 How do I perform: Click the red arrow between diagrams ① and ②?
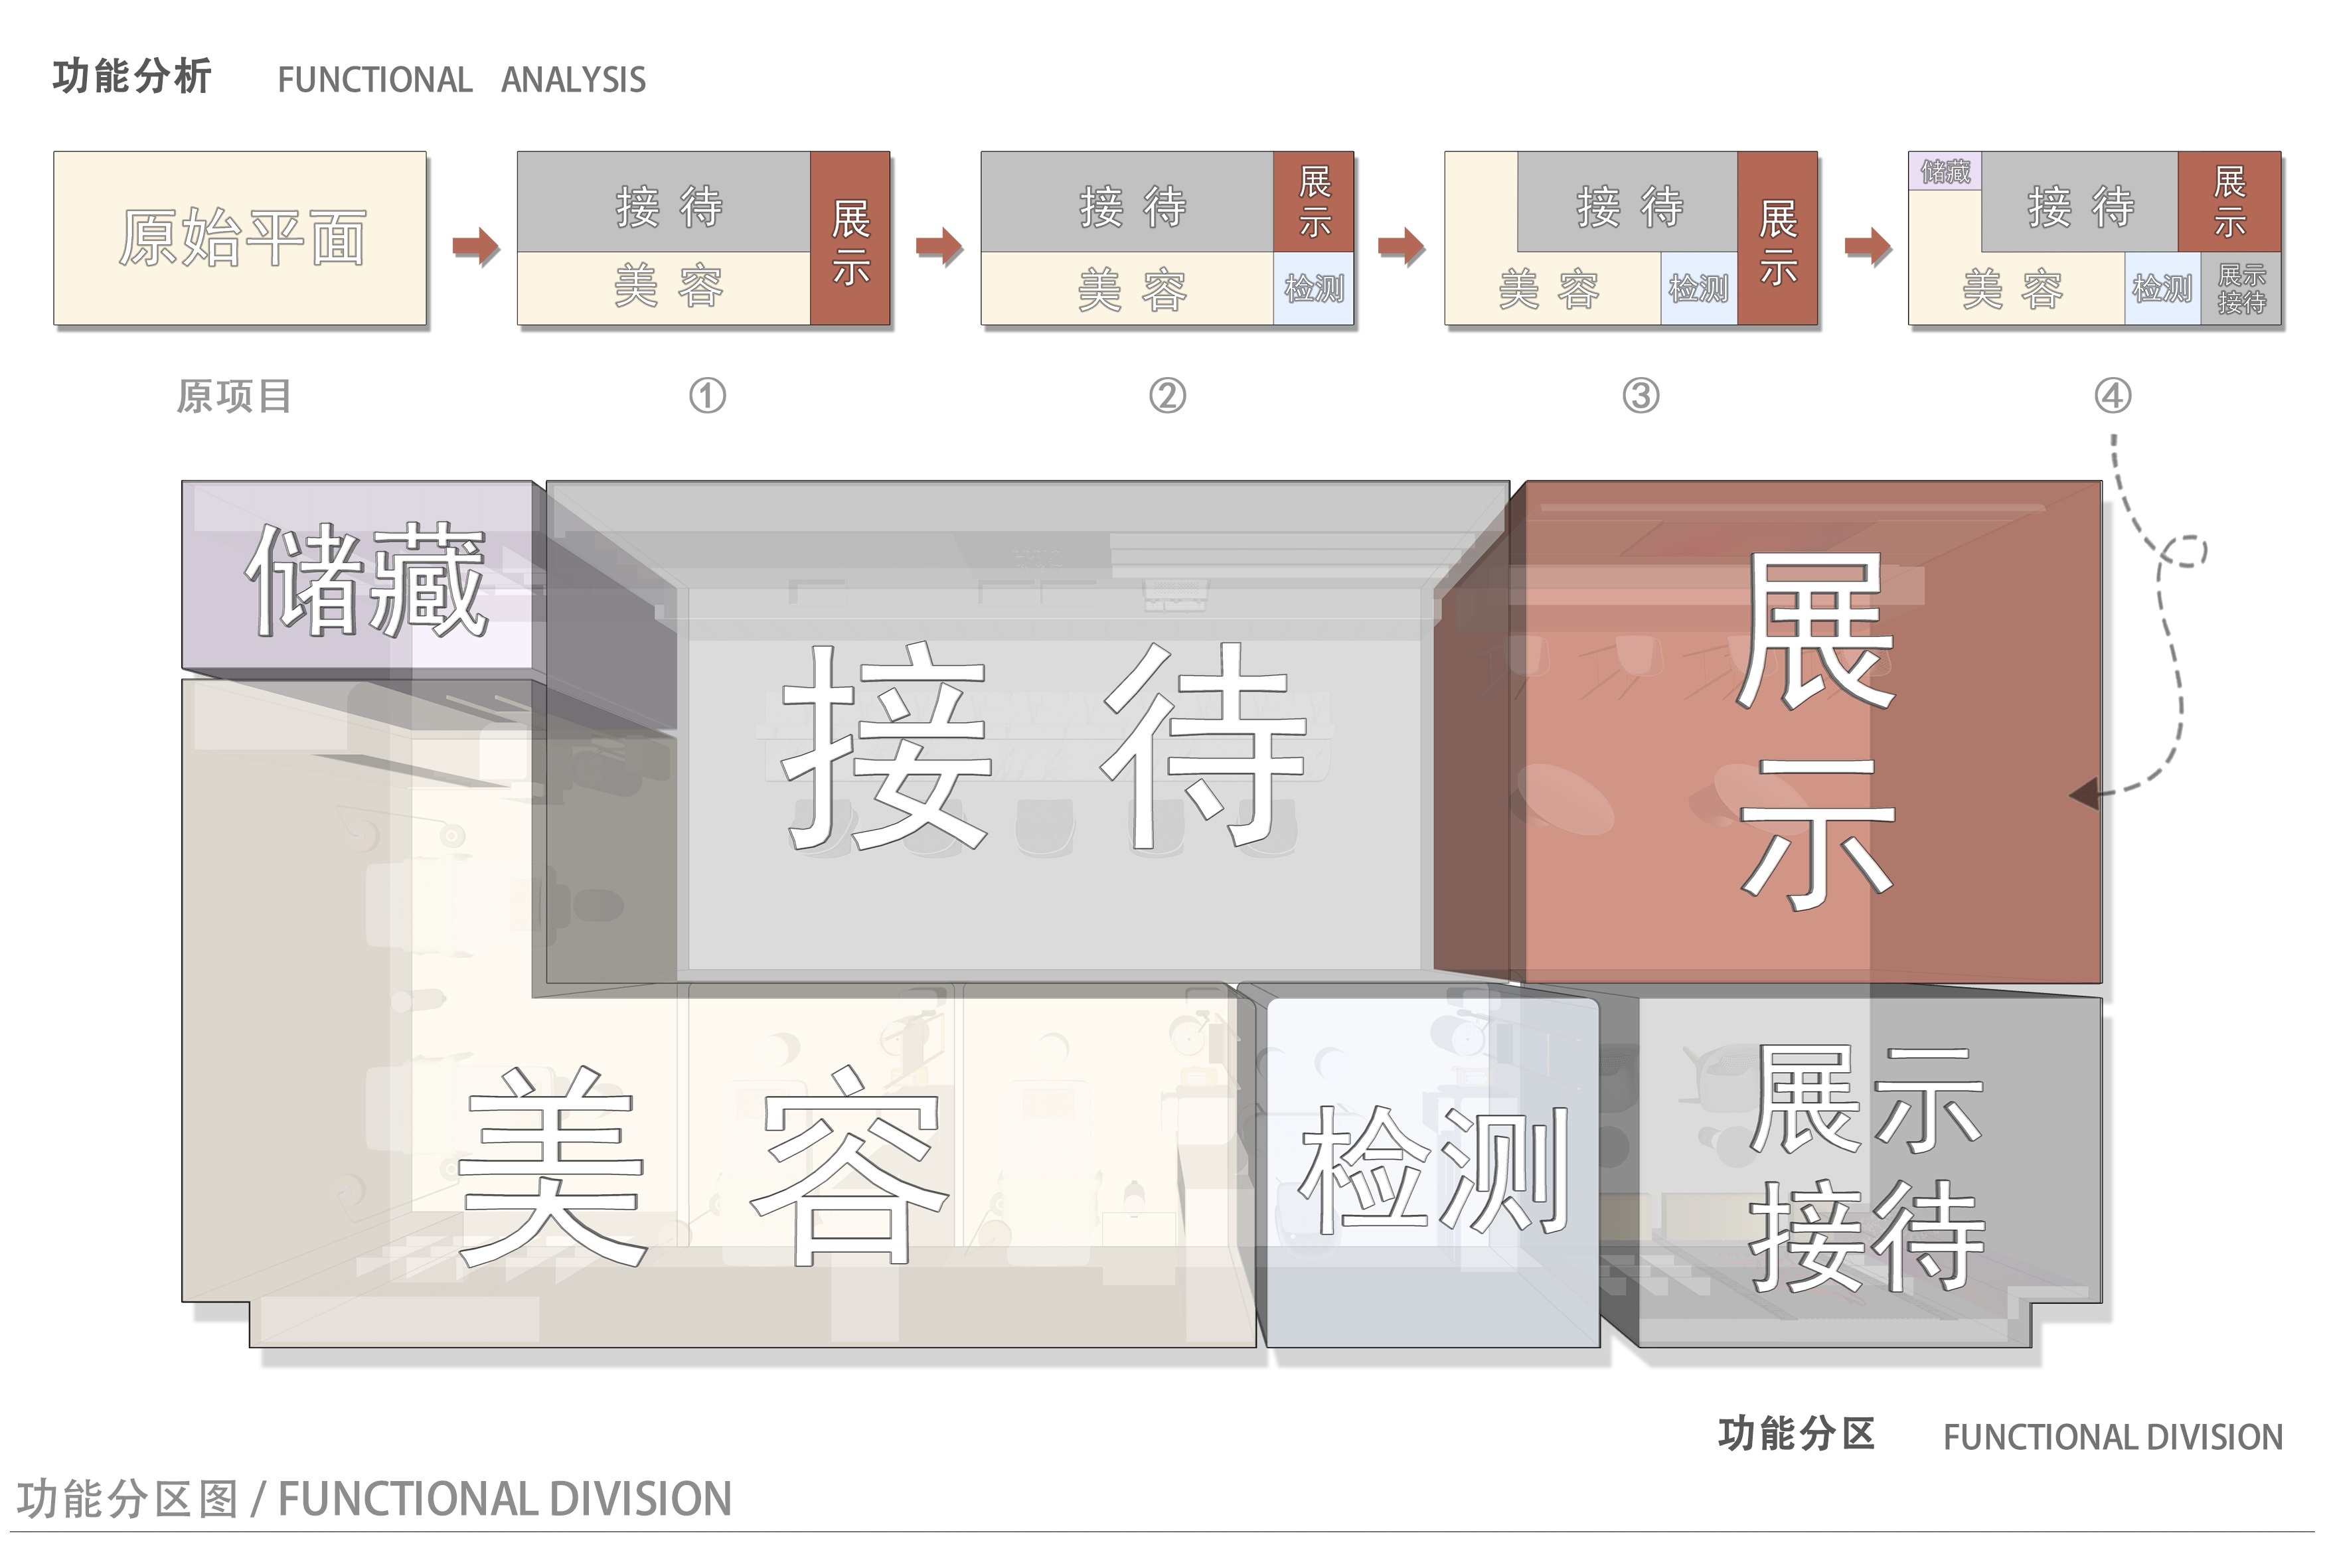[938, 246]
